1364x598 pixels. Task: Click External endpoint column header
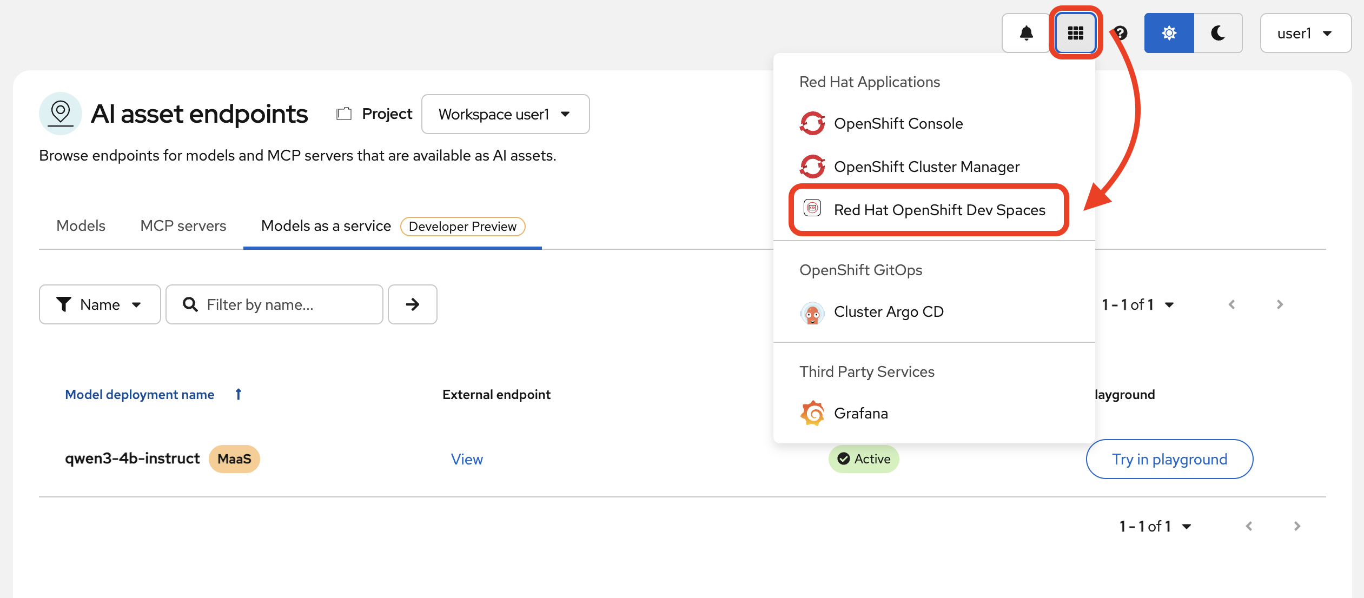496,395
